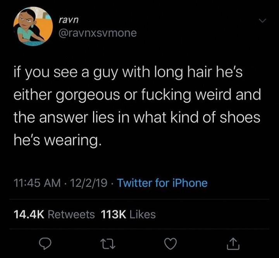Click the 11:45 AM timestamp
Image resolution: width=279 pixels, height=258 pixels.
pos(37,183)
